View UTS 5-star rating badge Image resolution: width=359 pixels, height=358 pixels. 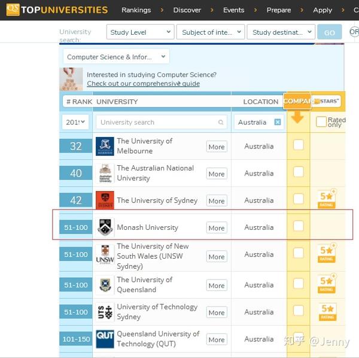coord(327,311)
